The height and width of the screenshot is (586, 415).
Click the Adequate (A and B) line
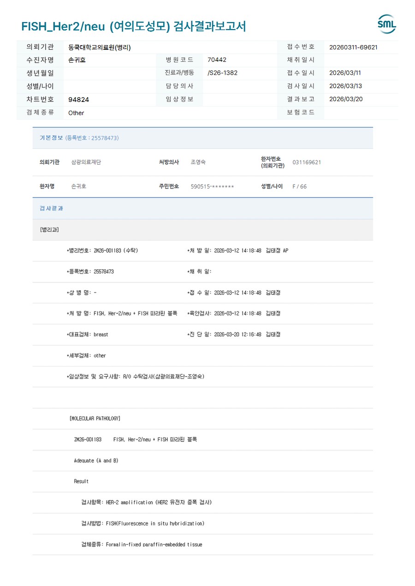(96, 461)
